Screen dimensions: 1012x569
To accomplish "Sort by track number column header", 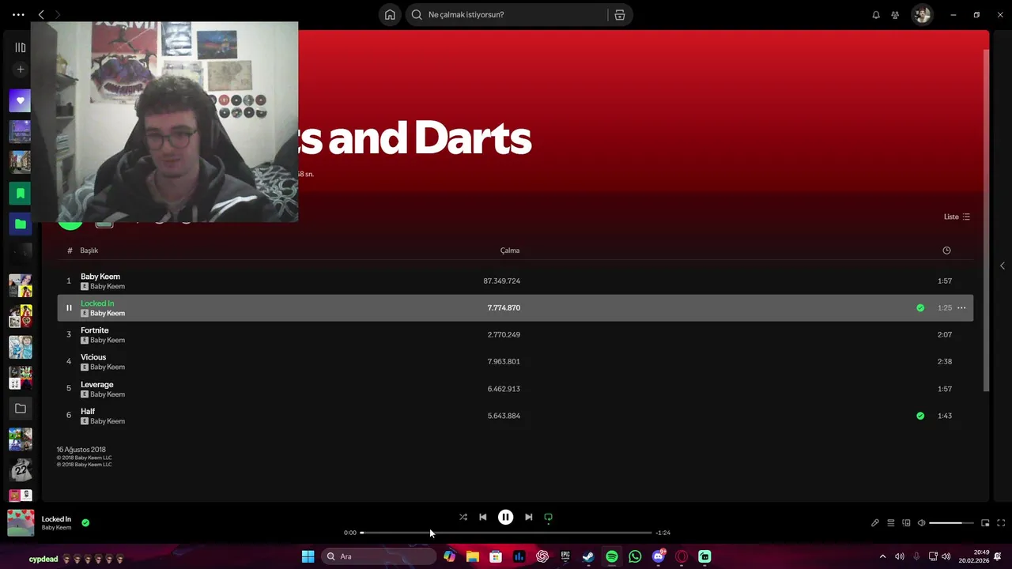I will (x=70, y=251).
